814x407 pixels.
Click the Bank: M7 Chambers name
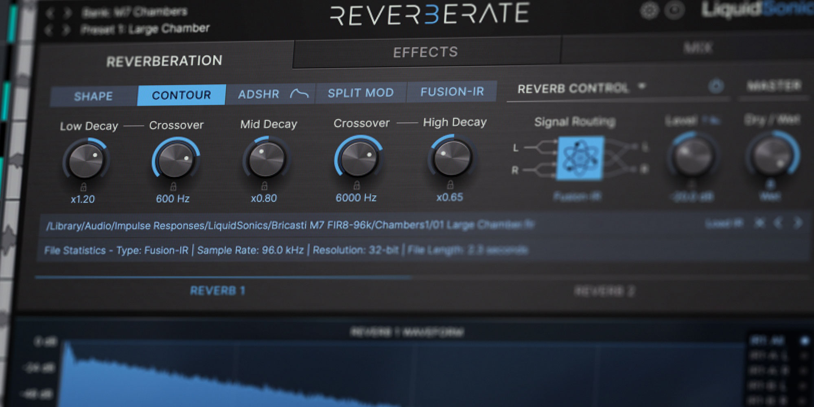(x=135, y=12)
